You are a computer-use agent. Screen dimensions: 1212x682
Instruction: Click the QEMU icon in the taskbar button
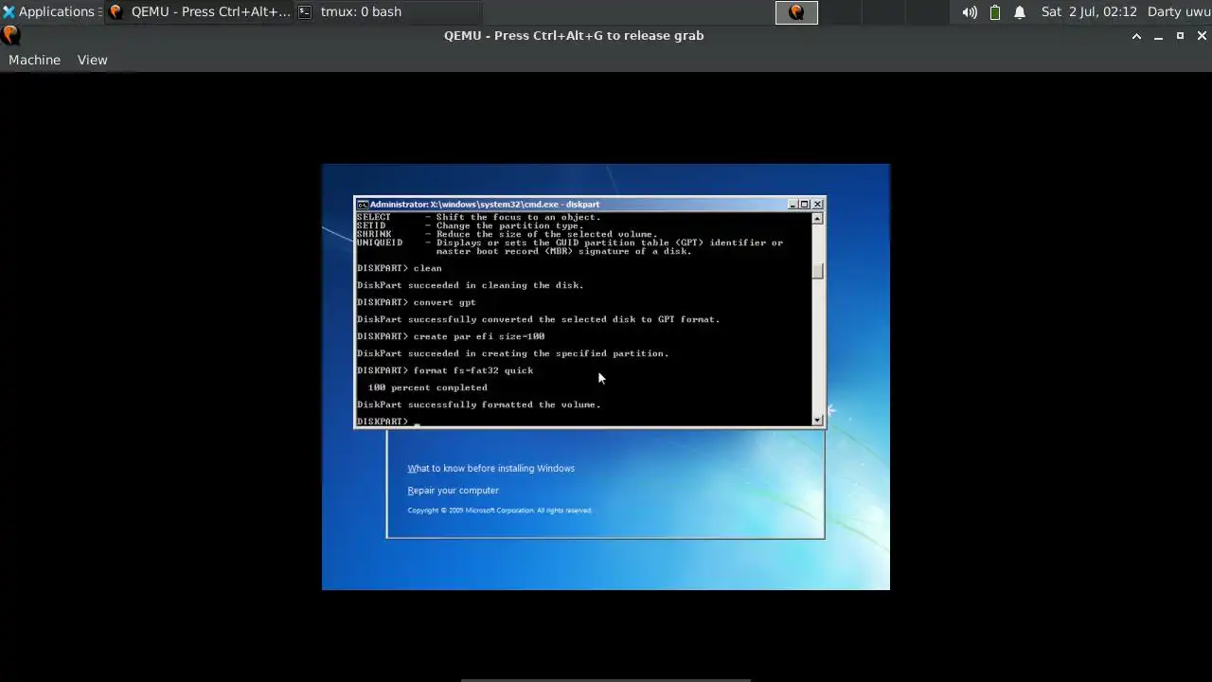116,12
